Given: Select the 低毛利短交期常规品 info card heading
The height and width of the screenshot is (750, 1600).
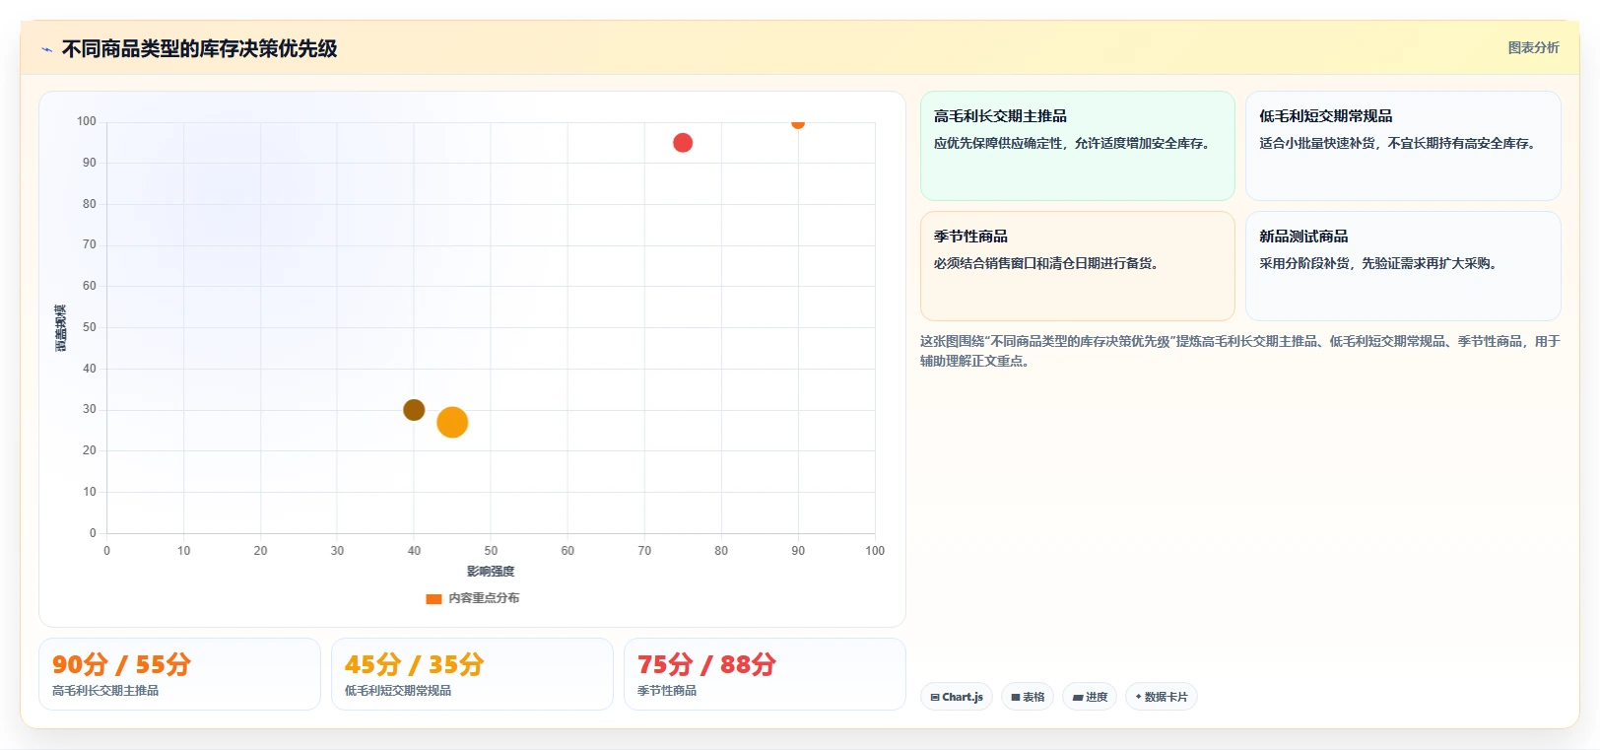Looking at the screenshot, I should click(1325, 116).
